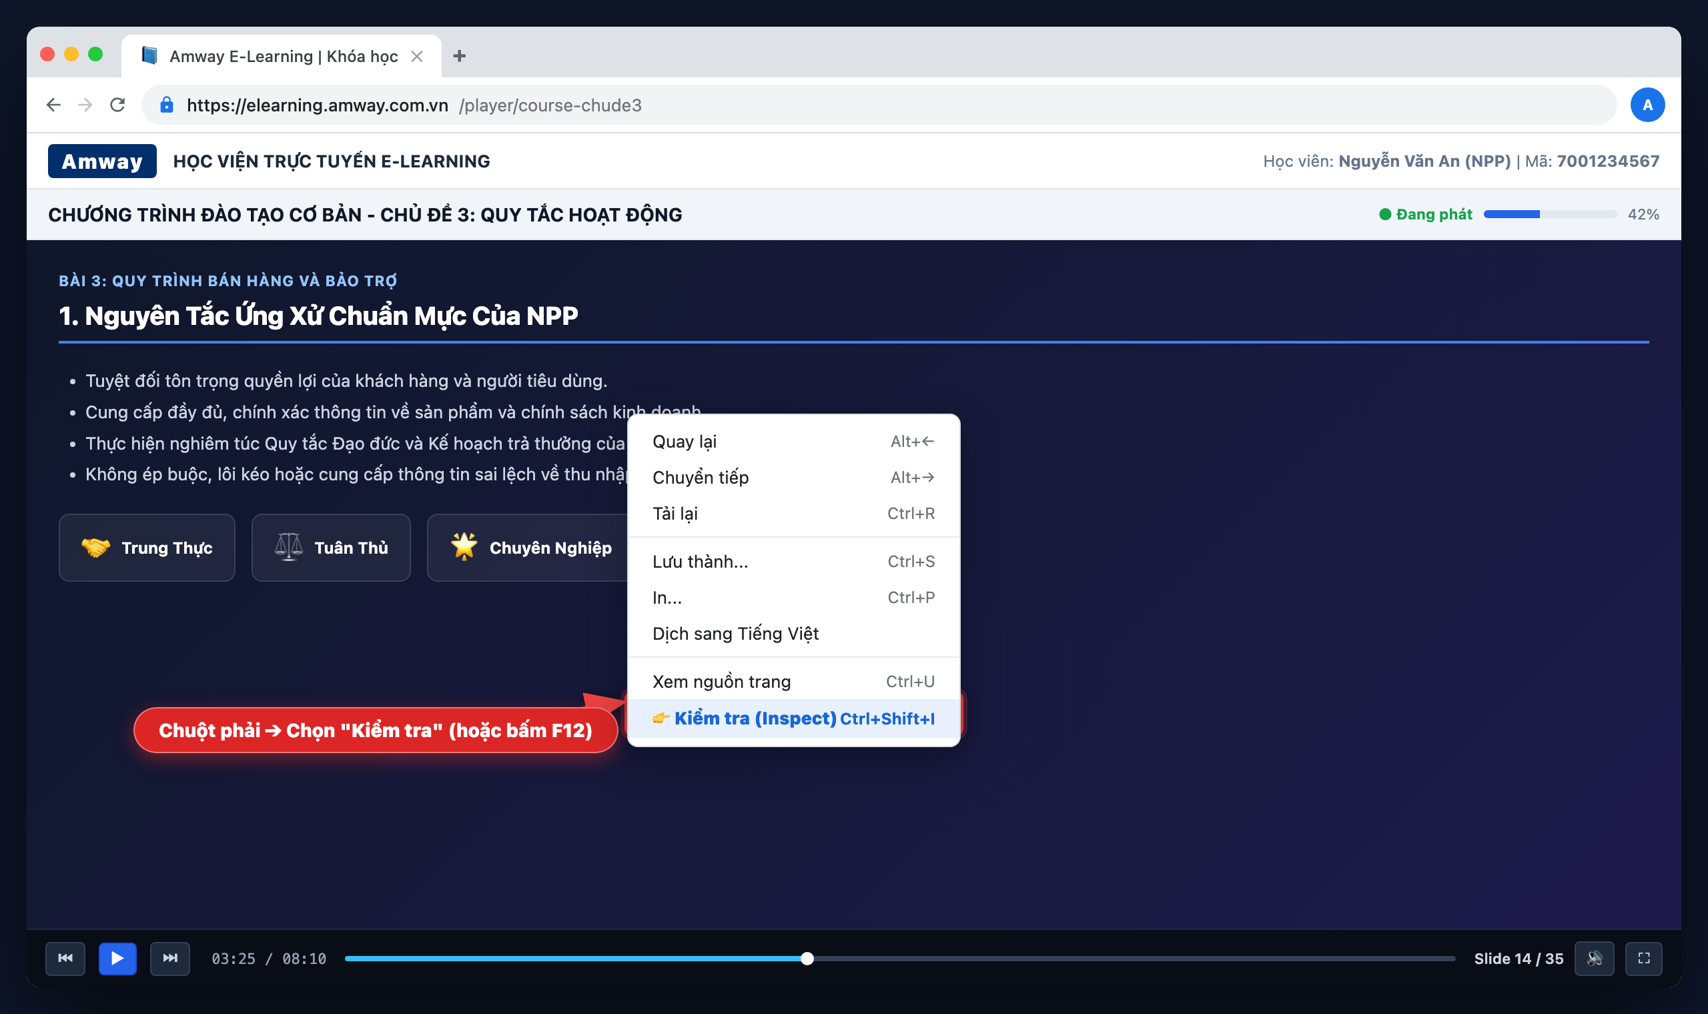This screenshot has height=1014, width=1708.
Task: Go back with the browser back arrow
Action: tap(53, 105)
